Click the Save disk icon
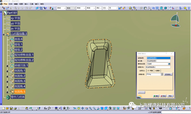191x114 pixels. click(11, 108)
